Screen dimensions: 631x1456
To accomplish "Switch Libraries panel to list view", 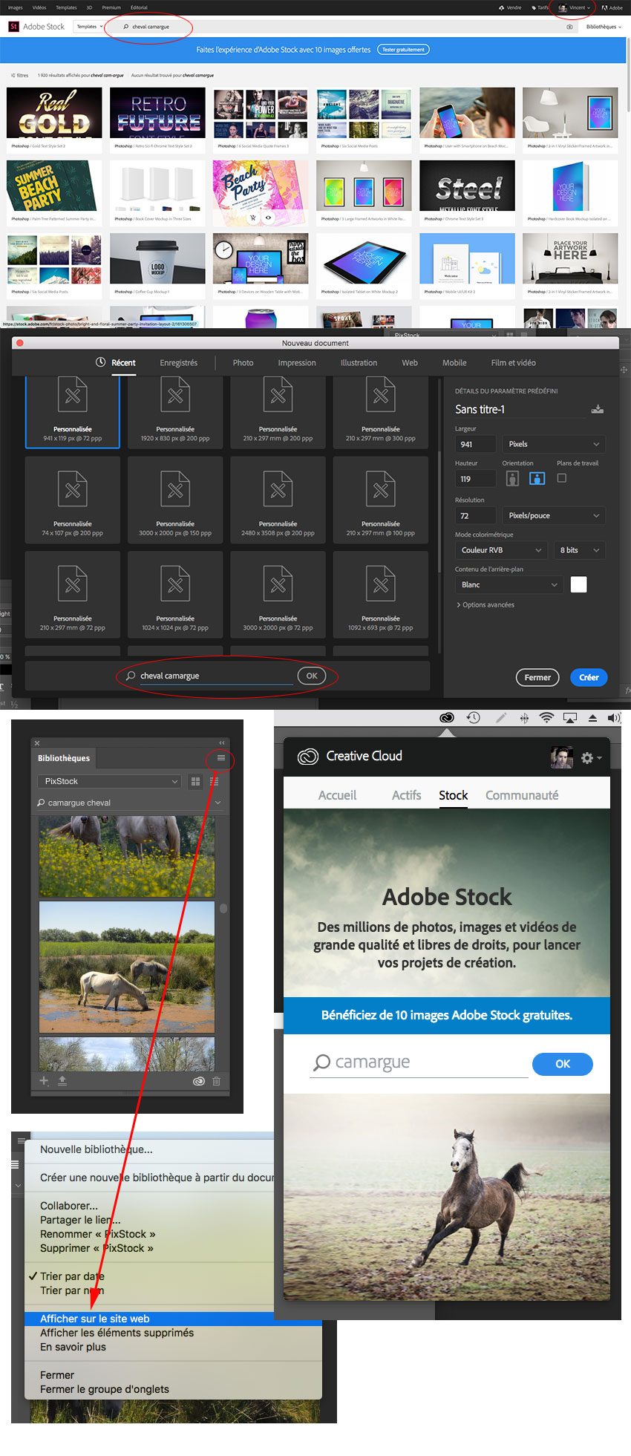I will tap(215, 781).
